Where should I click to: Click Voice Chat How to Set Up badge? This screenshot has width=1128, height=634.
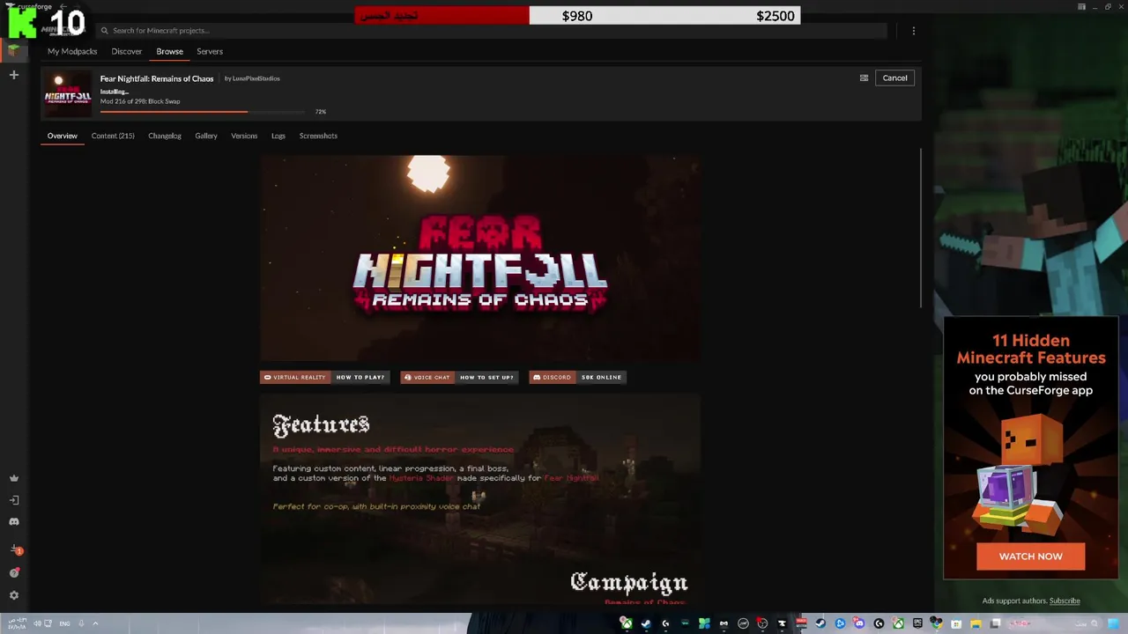[x=459, y=377]
